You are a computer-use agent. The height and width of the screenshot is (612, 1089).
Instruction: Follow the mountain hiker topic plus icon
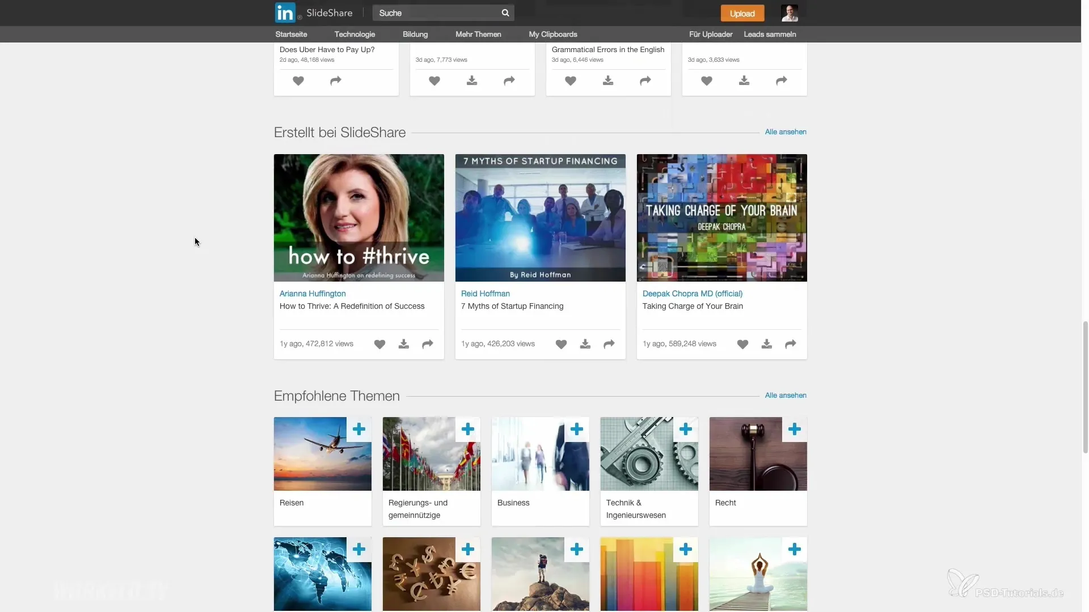click(x=577, y=550)
